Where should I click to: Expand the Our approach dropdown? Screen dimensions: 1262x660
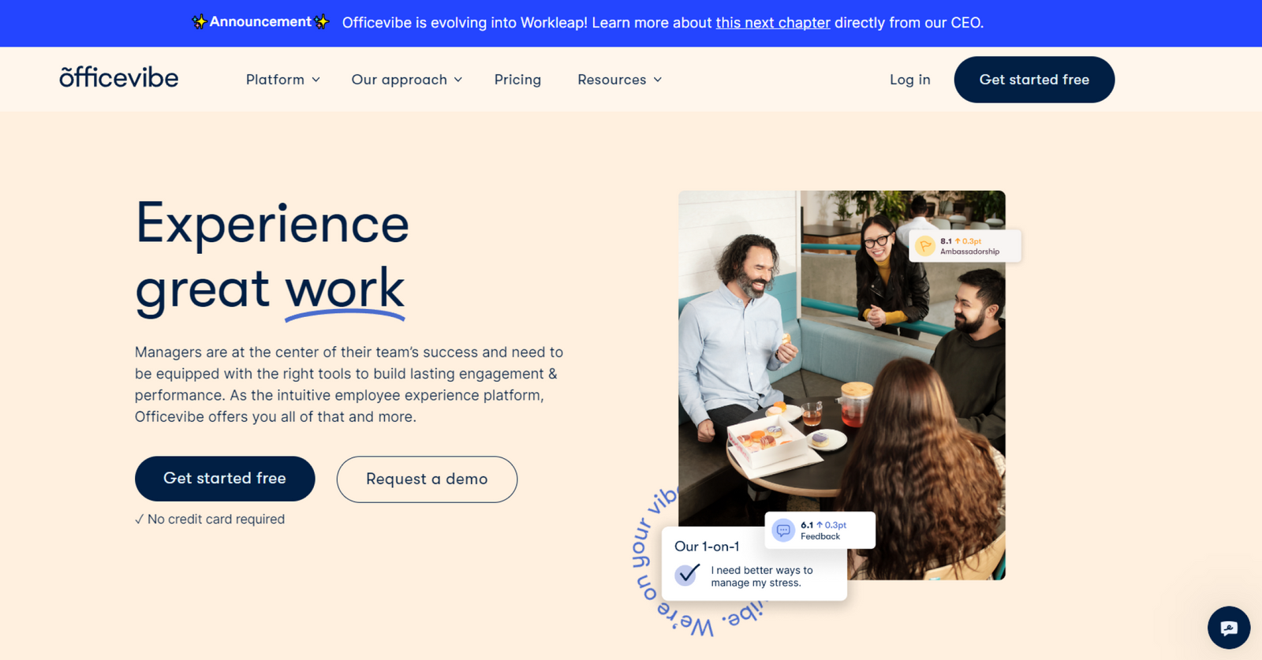tap(407, 80)
